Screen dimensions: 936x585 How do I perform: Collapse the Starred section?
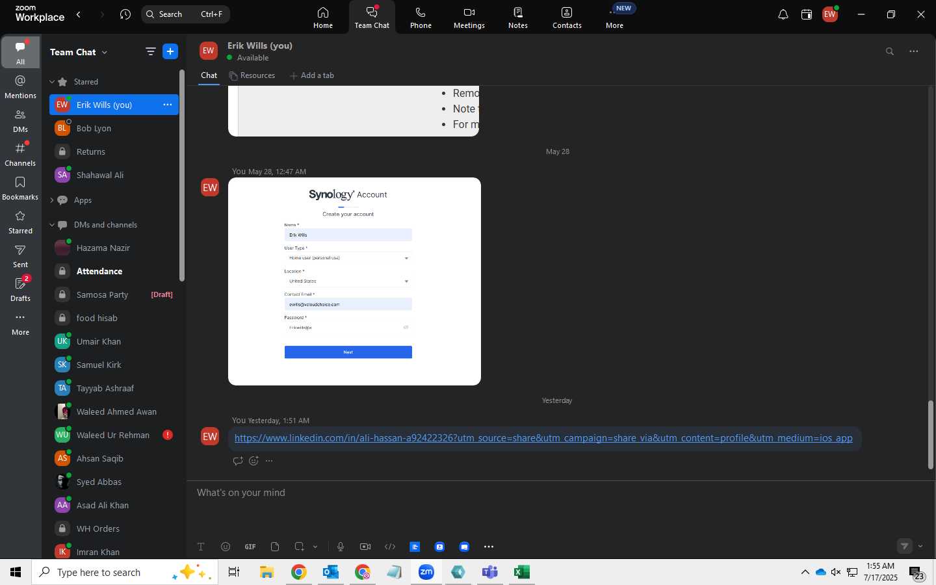(52, 82)
